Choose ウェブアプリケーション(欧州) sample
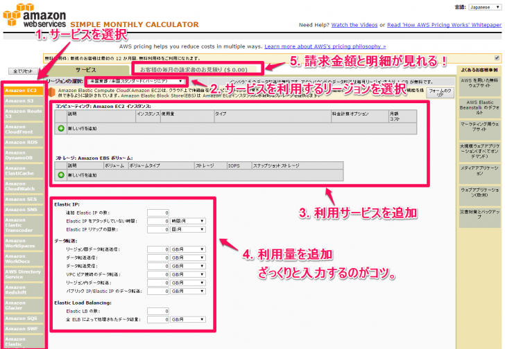 (x=479, y=195)
